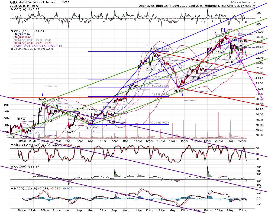
Task: Click the Volume 17.6M header value
Action: (x=215, y=6)
